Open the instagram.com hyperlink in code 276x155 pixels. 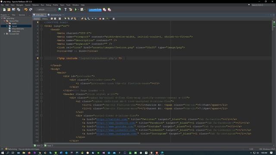[x=117, y=133]
